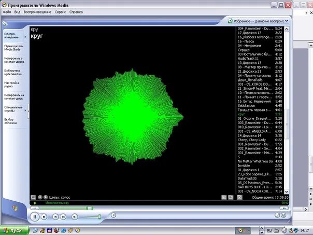This screenshot has width=313, height=235.
Task: Switch to the previous visualization
Action: [x=40, y=197]
